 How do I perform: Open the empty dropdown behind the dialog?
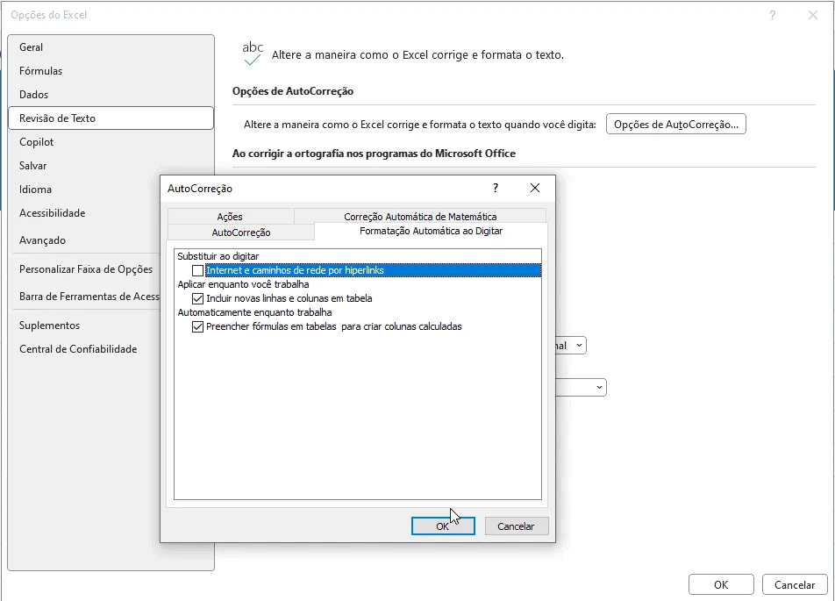tap(599, 387)
